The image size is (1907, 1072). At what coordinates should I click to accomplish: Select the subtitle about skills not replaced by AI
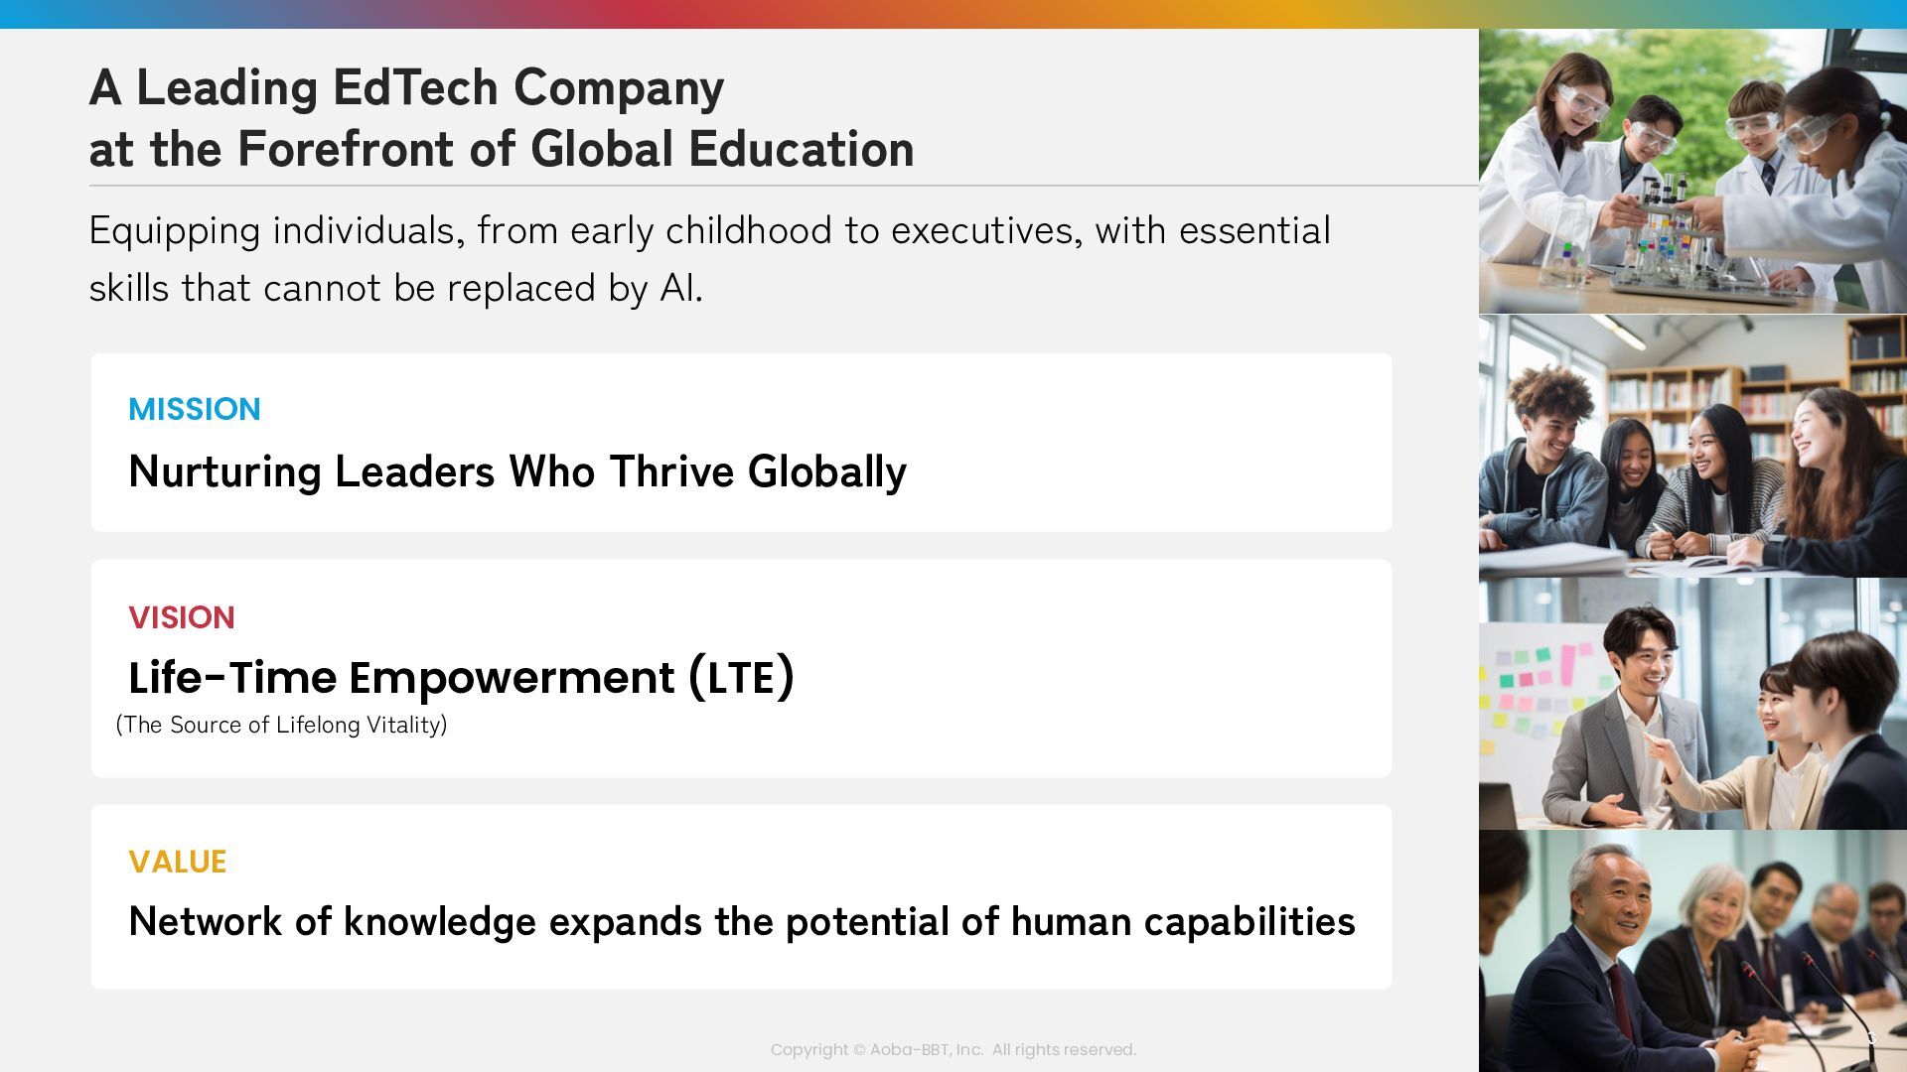tap(709, 259)
